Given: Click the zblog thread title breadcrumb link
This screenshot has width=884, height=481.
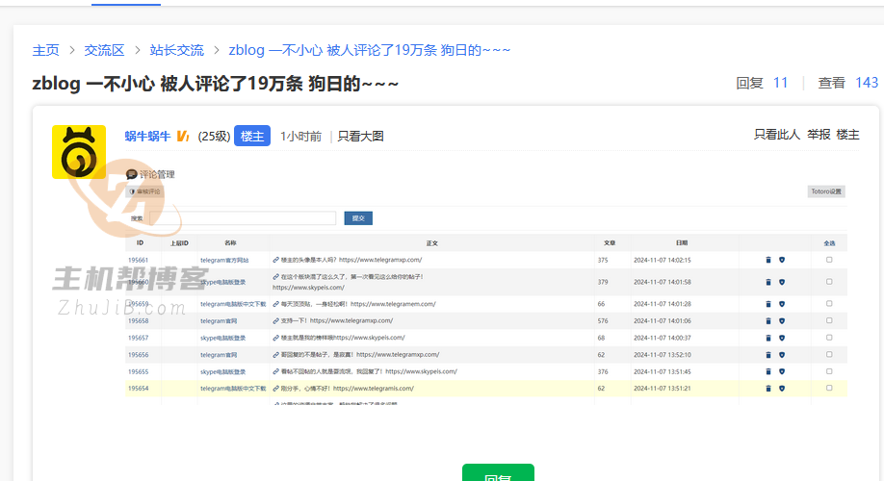Looking at the screenshot, I should tap(369, 50).
